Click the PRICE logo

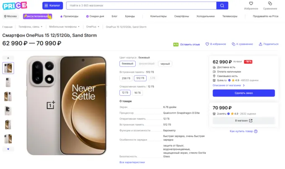pos(14,5)
